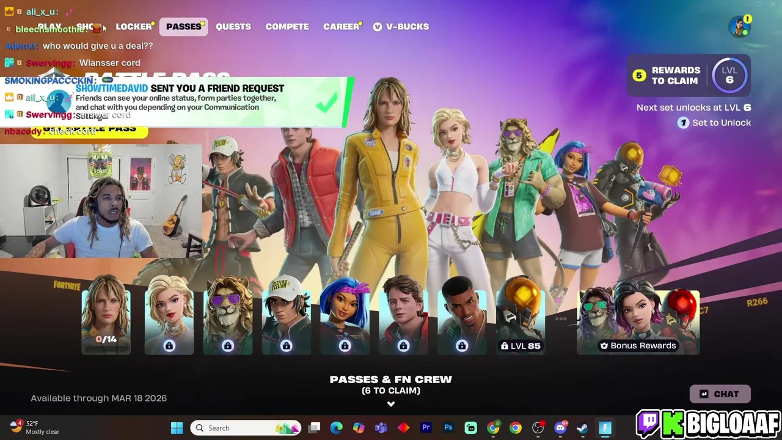Open the LOCKER tab
The height and width of the screenshot is (440, 782).
(x=134, y=27)
